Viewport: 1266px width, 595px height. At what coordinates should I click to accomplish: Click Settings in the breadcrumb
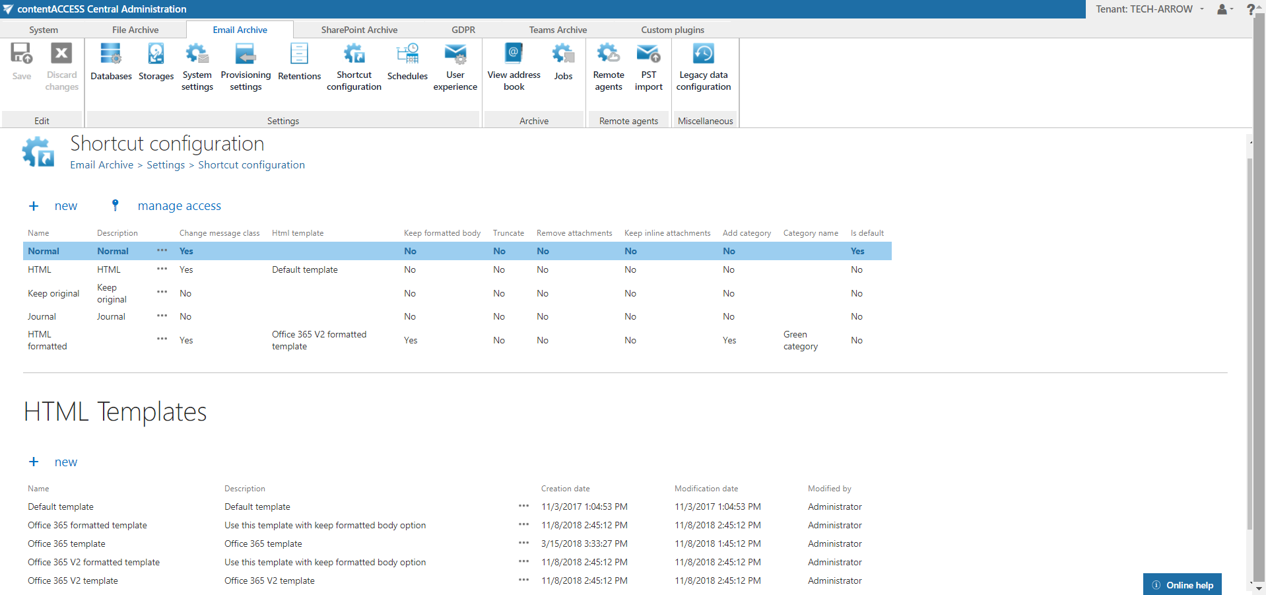click(x=166, y=165)
